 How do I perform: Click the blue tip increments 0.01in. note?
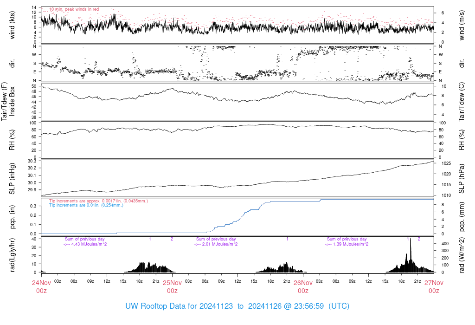click(x=86, y=205)
